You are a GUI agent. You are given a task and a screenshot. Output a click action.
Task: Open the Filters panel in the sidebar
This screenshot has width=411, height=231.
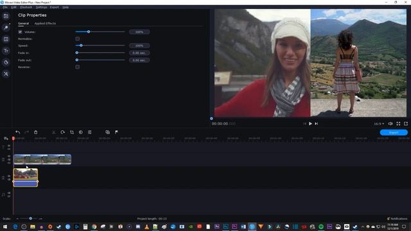(x=6, y=28)
